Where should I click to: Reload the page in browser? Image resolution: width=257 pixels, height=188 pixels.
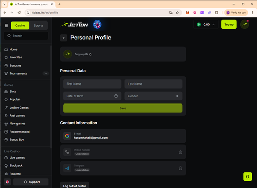pos(19,13)
